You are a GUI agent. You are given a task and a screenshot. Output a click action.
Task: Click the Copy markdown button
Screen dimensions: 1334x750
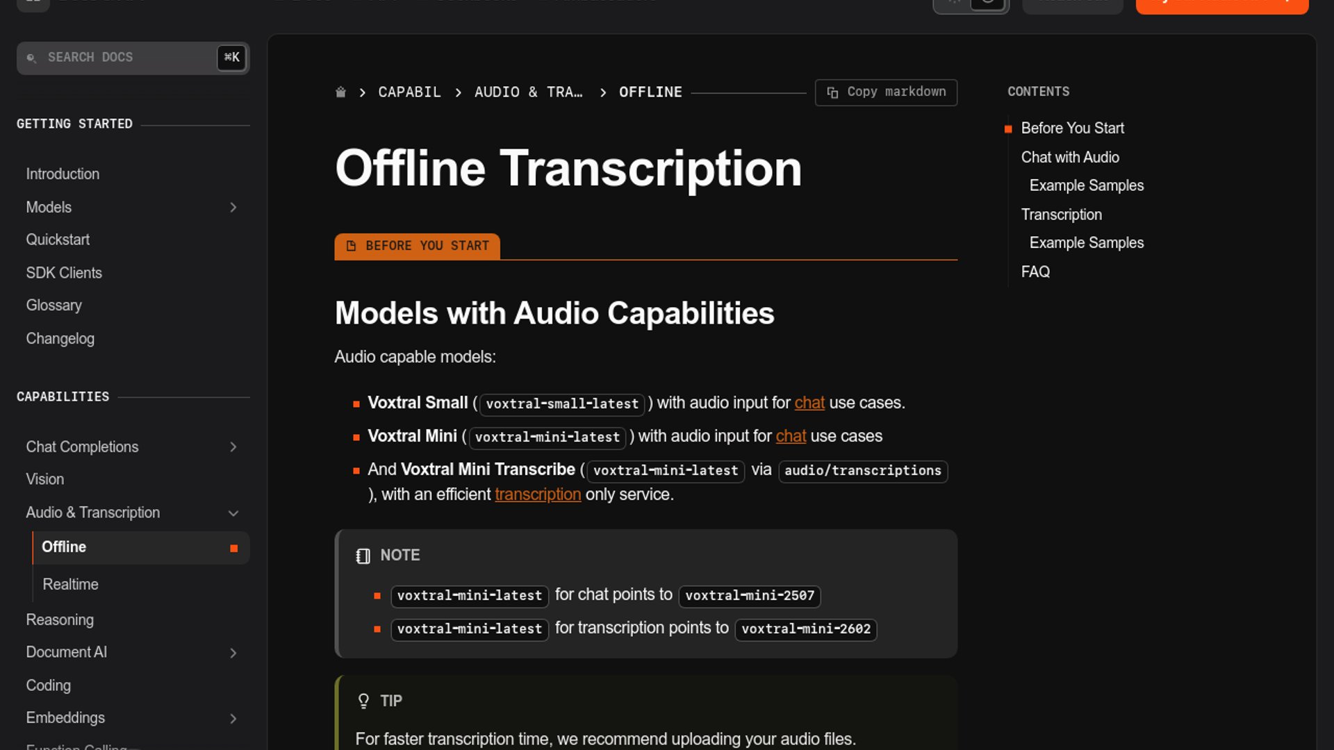[x=886, y=92]
